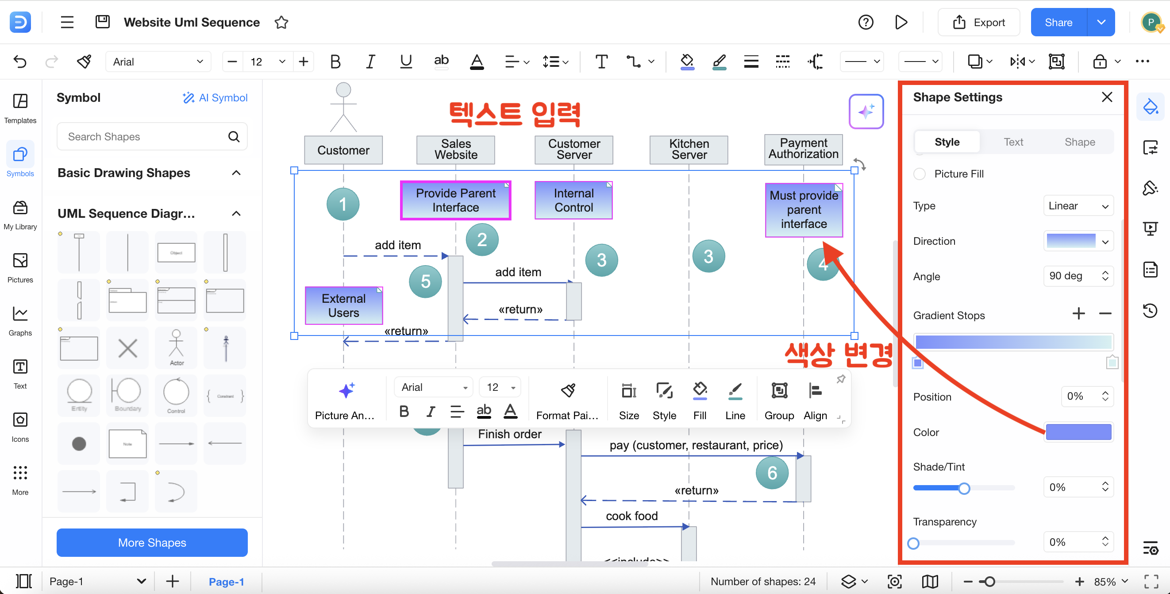Click Align in the floating toolbar
This screenshot has width=1170, height=594.
click(x=815, y=401)
